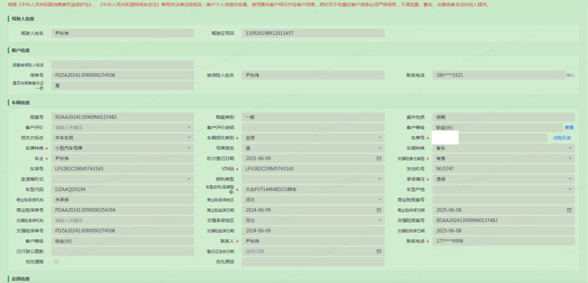588x283 pixels.
Task: Open the 交强险责任类型 dropdown
Action: coord(570,159)
